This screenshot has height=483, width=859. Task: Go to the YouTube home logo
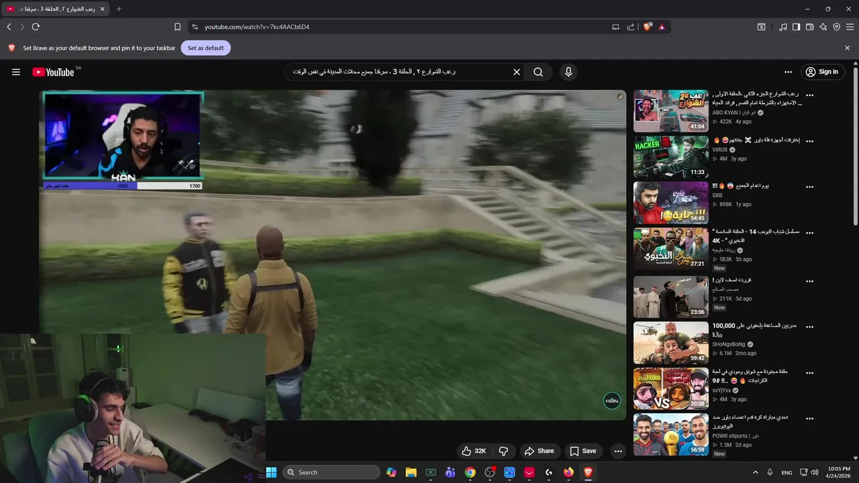(53, 72)
